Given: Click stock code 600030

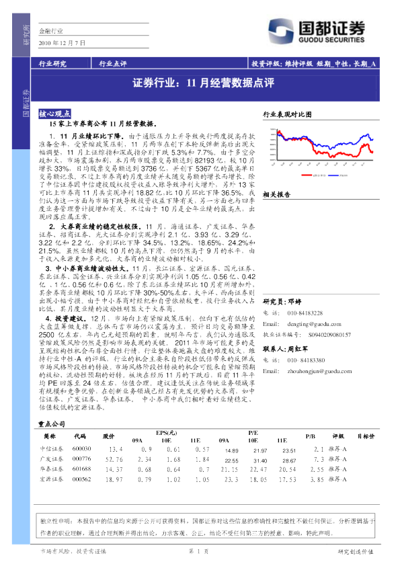Looking at the screenshot, I should [81, 448].
